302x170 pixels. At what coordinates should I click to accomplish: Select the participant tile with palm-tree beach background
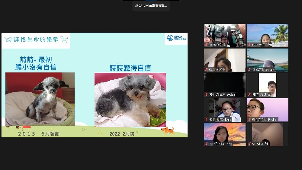click(x=268, y=35)
